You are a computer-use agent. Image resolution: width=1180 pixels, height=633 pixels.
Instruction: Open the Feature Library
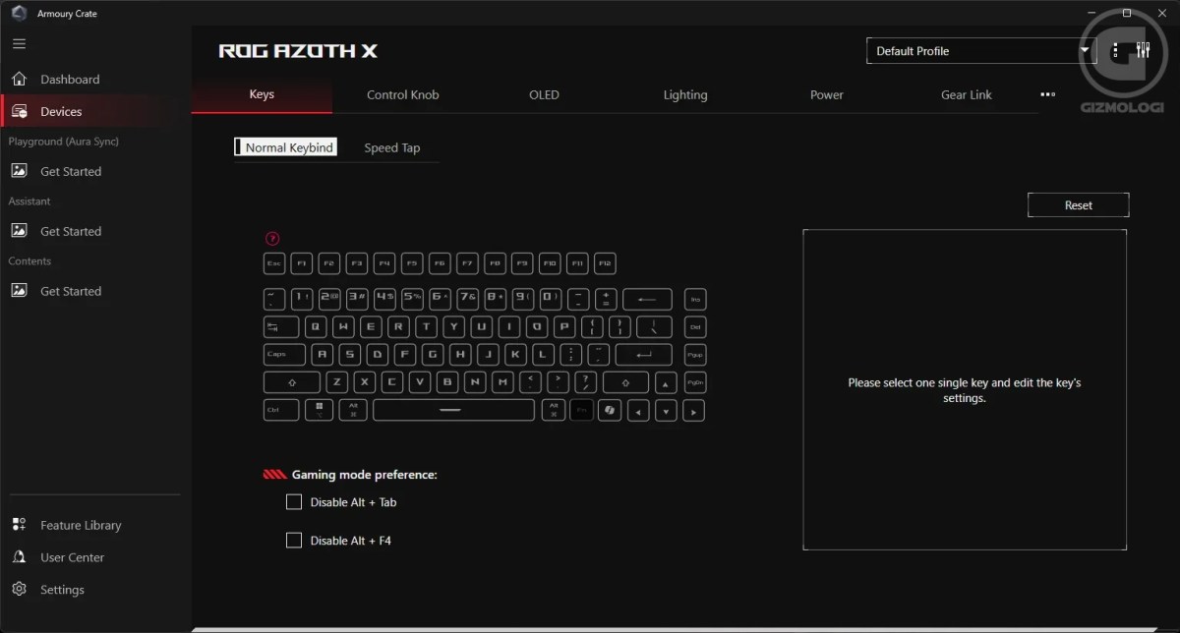click(81, 526)
